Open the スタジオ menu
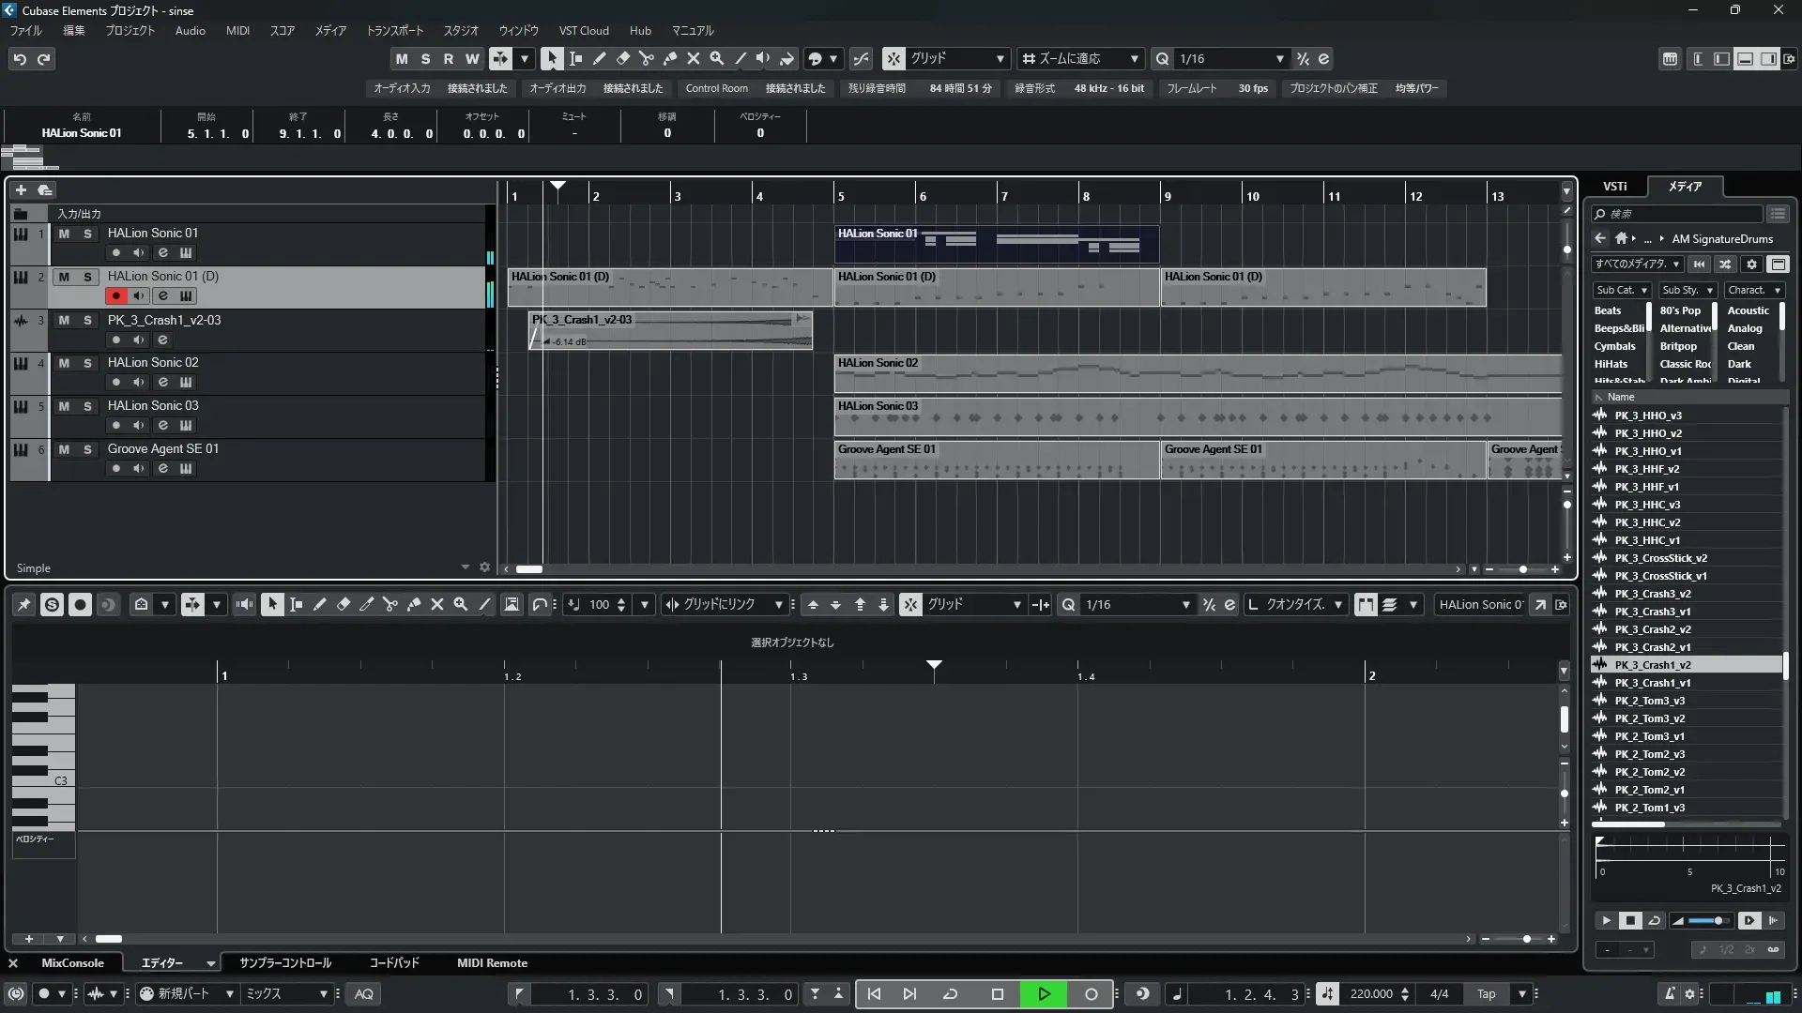1802x1013 pixels. [x=460, y=31]
